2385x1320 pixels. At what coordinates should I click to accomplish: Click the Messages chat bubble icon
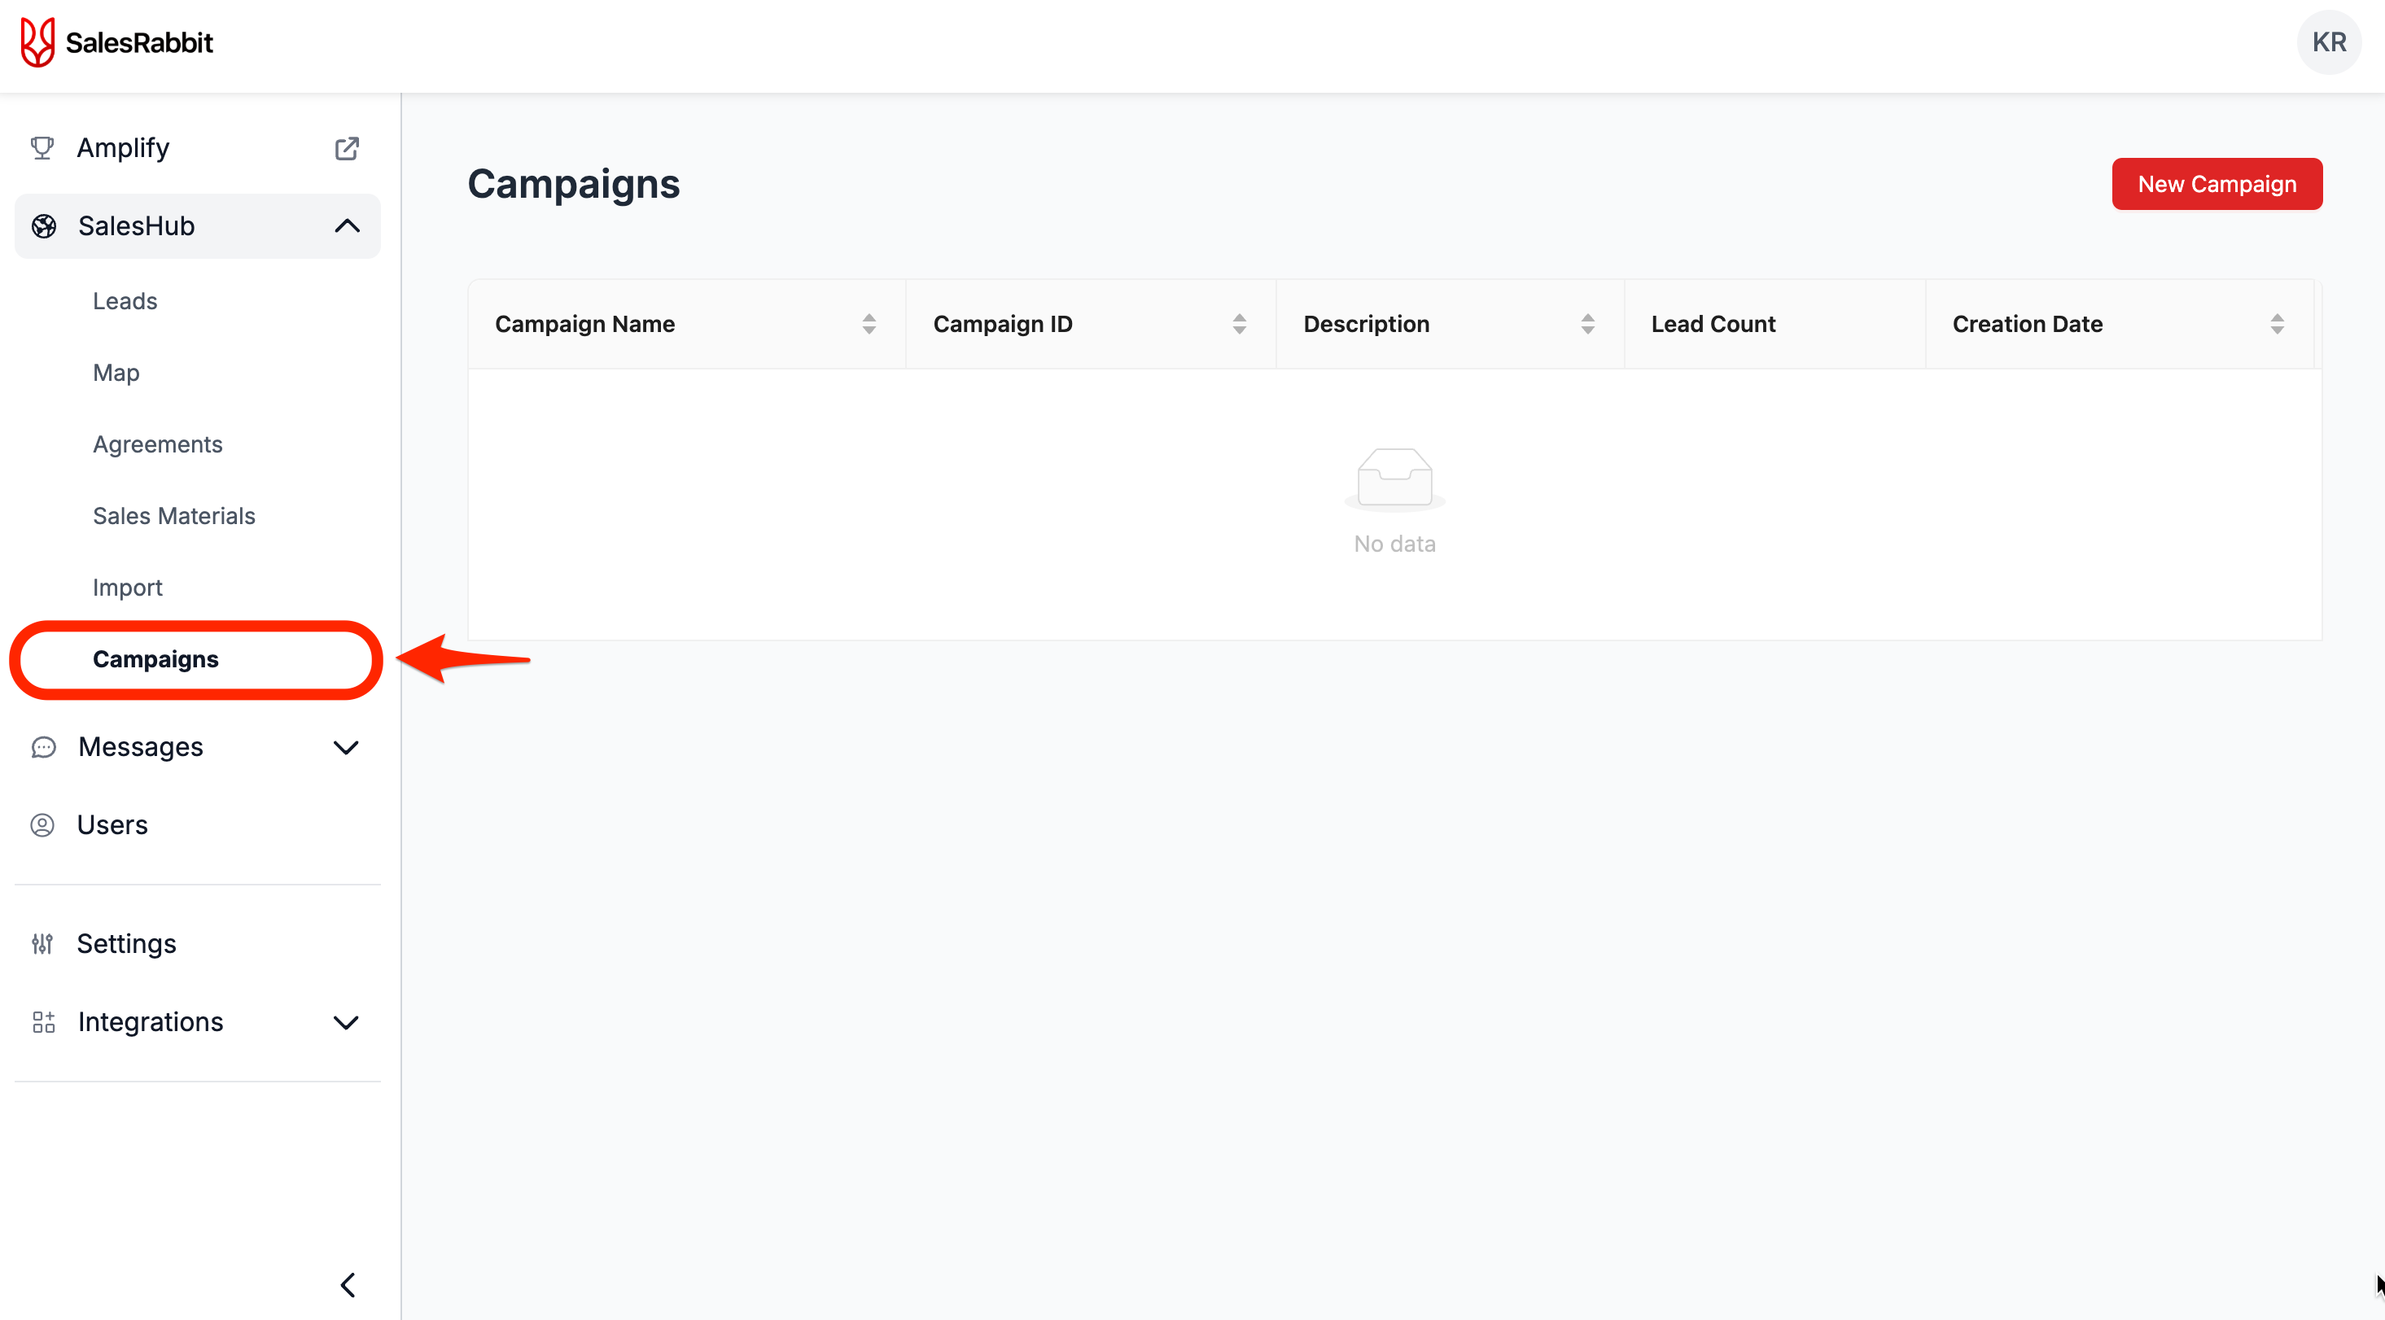[43, 747]
